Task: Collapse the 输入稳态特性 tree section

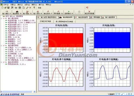Action: (1, 18)
